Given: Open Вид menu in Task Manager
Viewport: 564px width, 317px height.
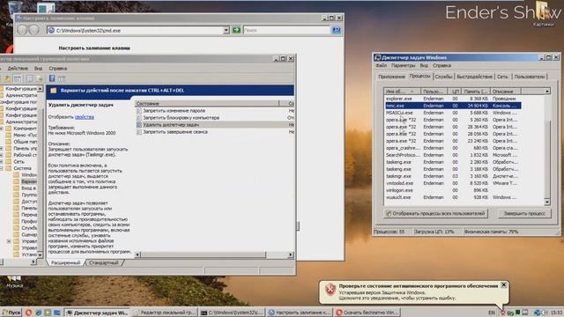Looking at the screenshot, I should click(x=424, y=66).
